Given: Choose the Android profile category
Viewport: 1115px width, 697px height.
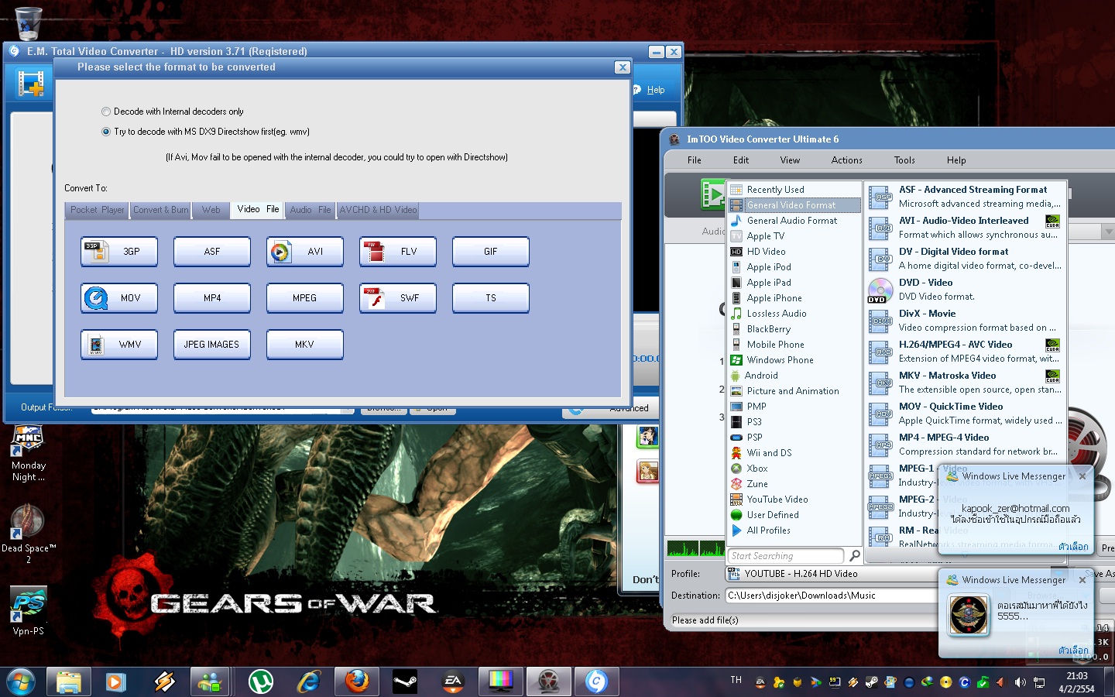Looking at the screenshot, I should coord(794,376).
